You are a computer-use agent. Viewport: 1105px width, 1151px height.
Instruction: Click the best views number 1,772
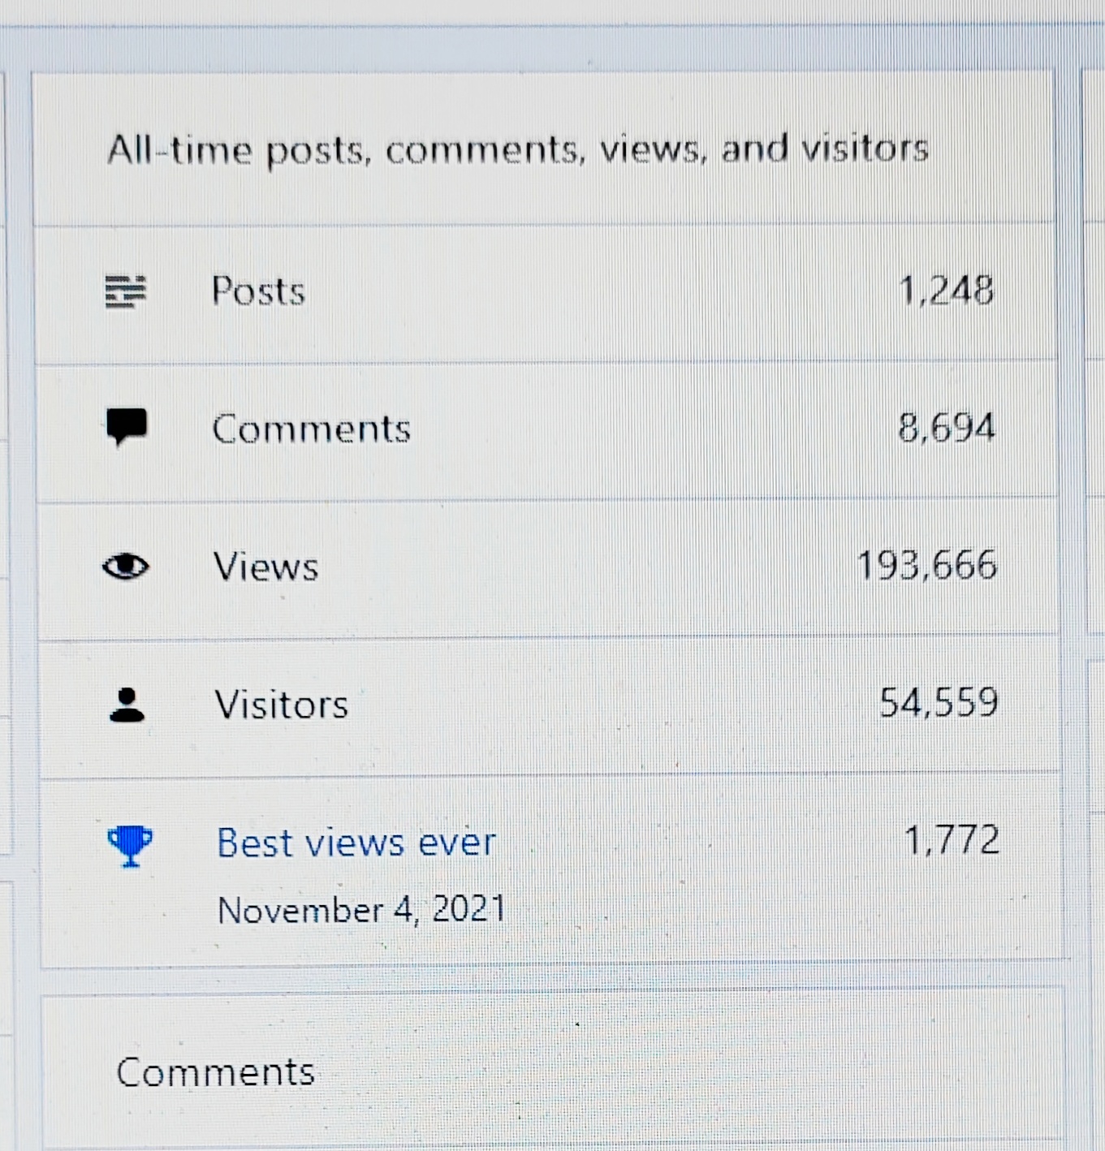point(951,840)
